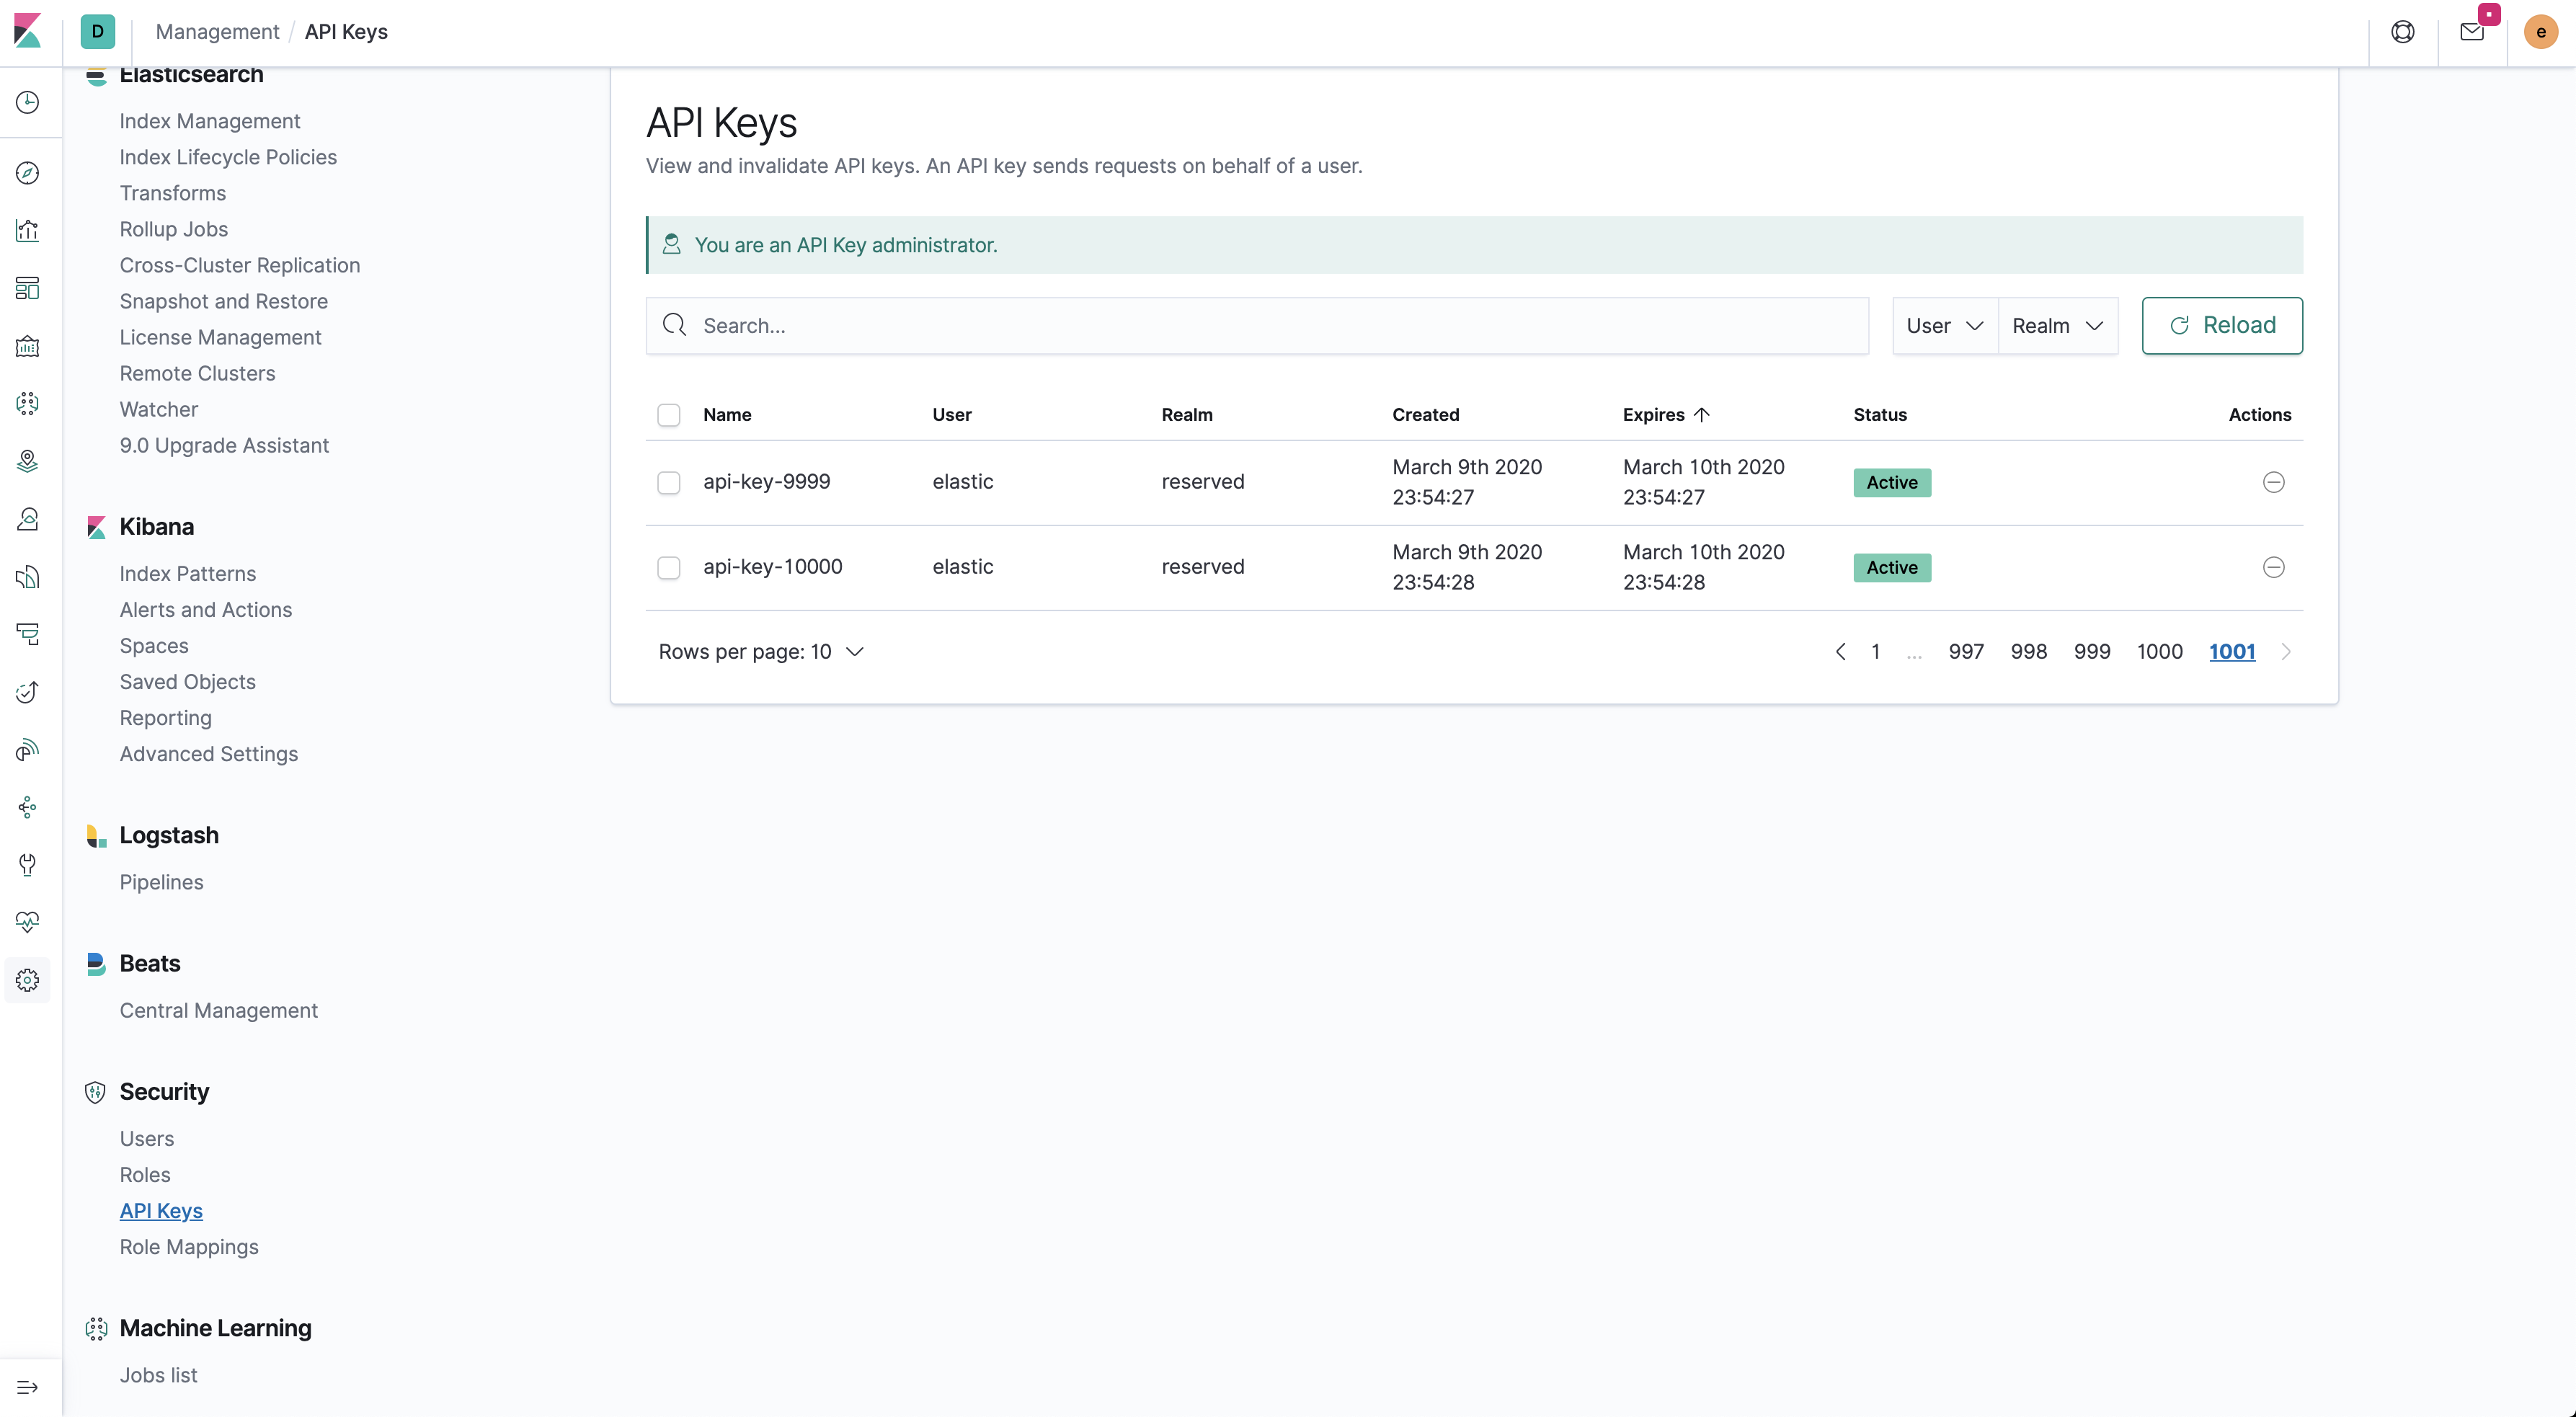Select all rows with header checkbox
Screen dimensions: 2576x1417
tap(669, 415)
